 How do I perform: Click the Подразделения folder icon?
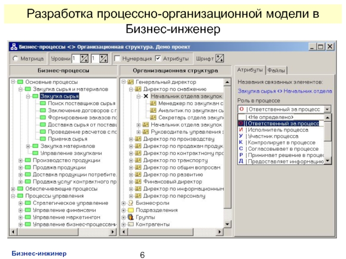coord(131,210)
